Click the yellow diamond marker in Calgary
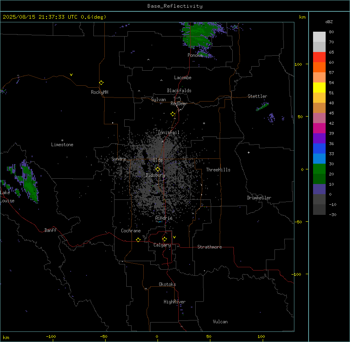 164,239
